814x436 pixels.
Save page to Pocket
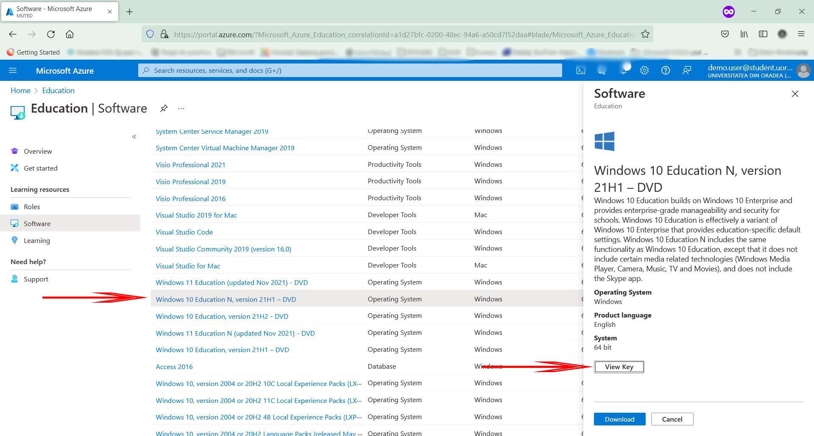(x=725, y=34)
